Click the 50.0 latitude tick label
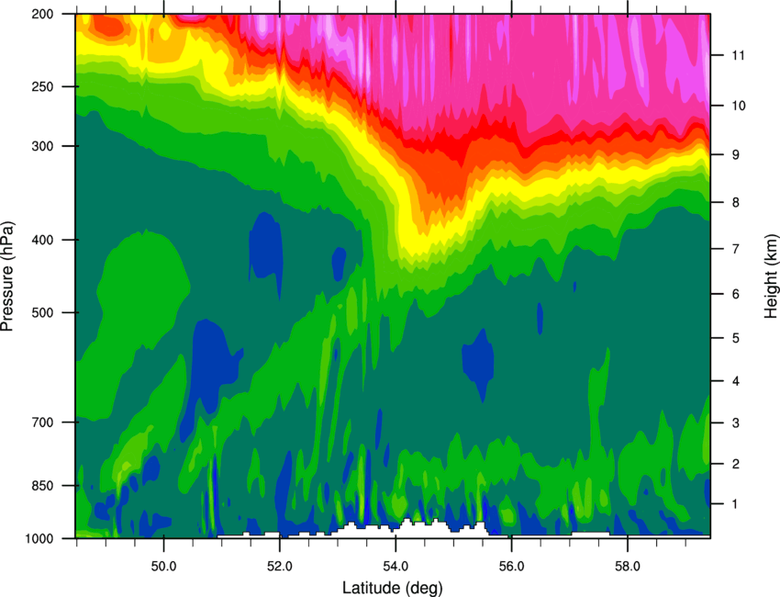The image size is (780, 597). coord(163,566)
